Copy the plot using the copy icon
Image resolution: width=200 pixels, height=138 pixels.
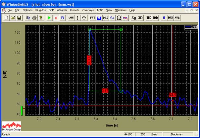(x=28, y=18)
